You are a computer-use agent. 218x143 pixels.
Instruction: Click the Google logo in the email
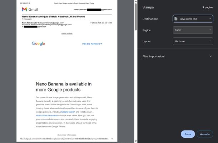[38, 44]
